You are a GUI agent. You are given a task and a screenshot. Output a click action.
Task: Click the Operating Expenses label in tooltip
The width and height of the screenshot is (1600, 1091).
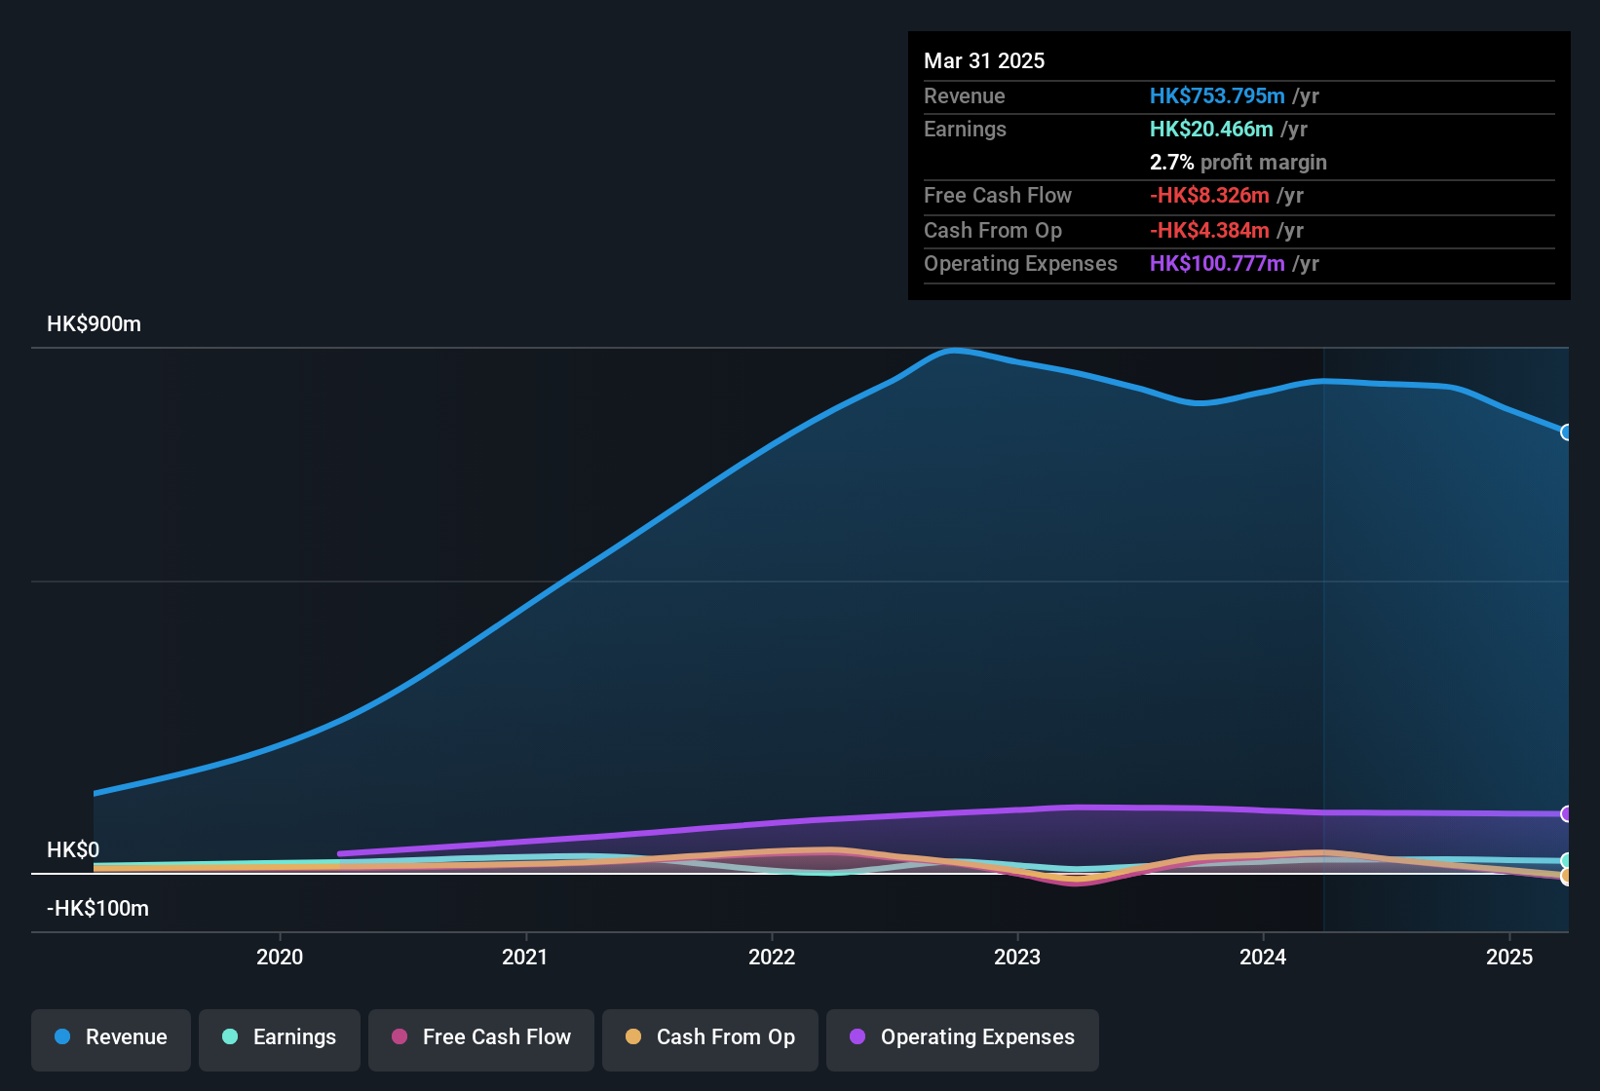[x=1020, y=263]
